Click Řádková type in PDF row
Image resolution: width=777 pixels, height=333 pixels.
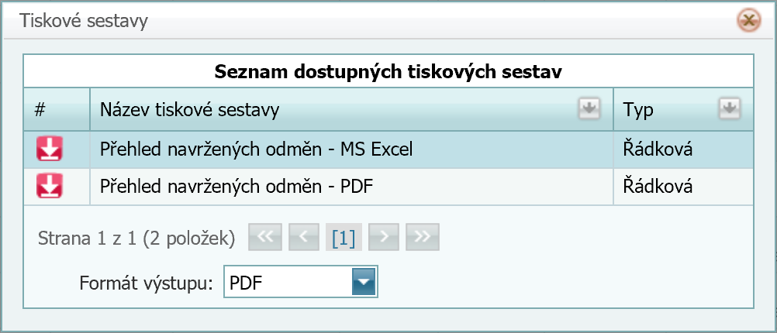click(x=658, y=186)
